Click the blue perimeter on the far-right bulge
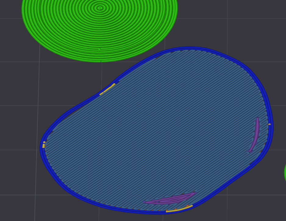Screen dimensions: 286x221 (271, 128)
